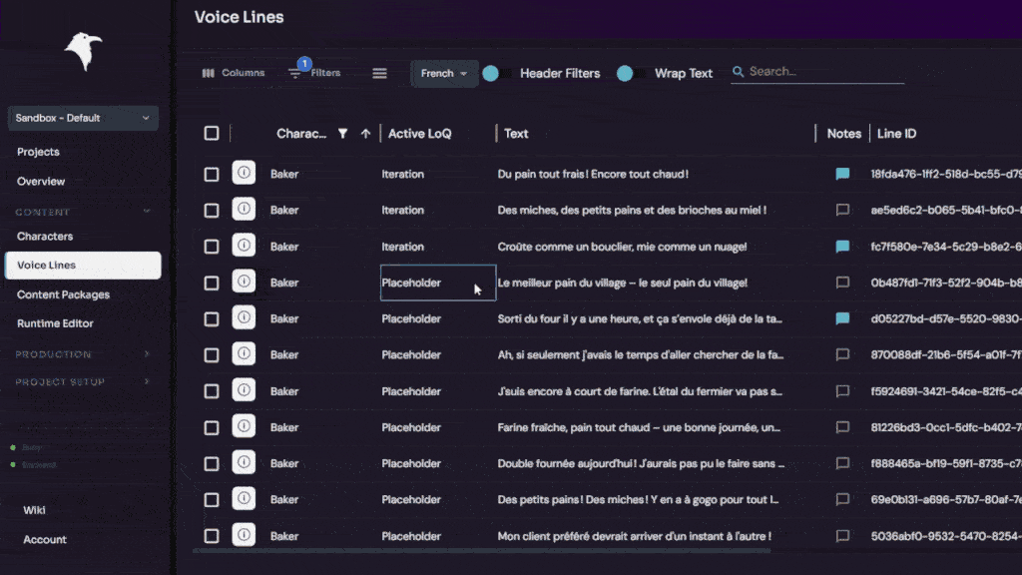Click the search magnifier icon

coord(738,72)
